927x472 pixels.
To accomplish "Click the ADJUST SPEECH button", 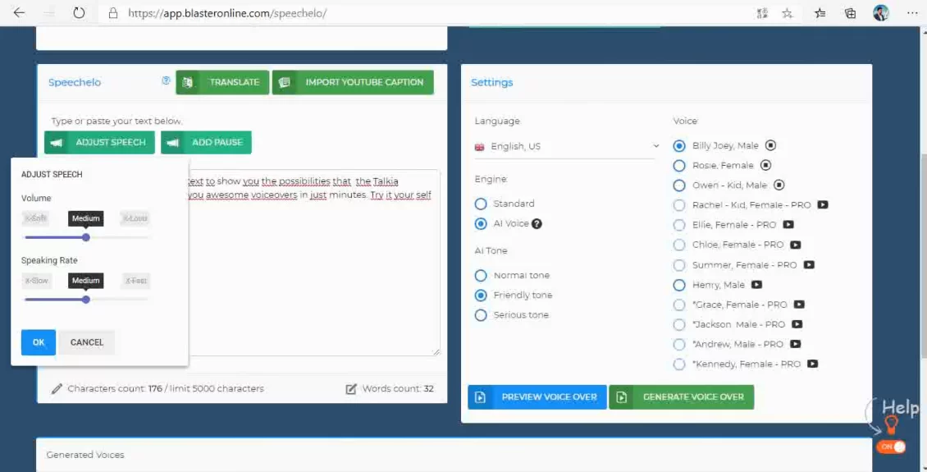I will [x=99, y=142].
